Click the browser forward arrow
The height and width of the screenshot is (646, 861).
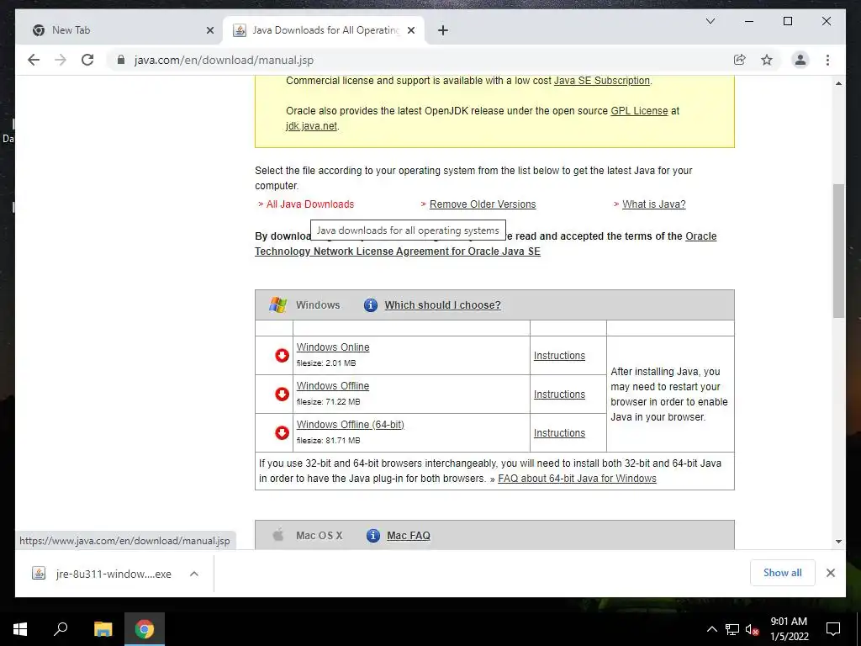tap(61, 60)
